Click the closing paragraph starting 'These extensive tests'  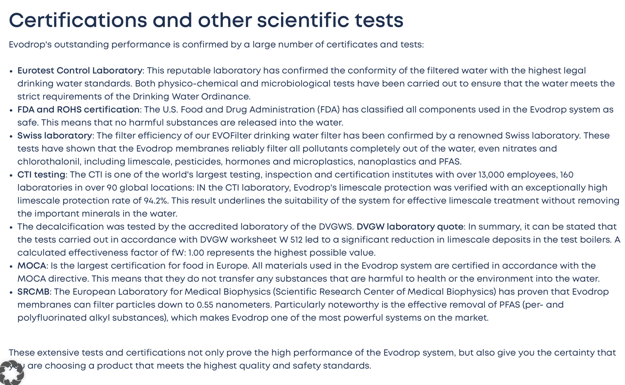pos(312,359)
